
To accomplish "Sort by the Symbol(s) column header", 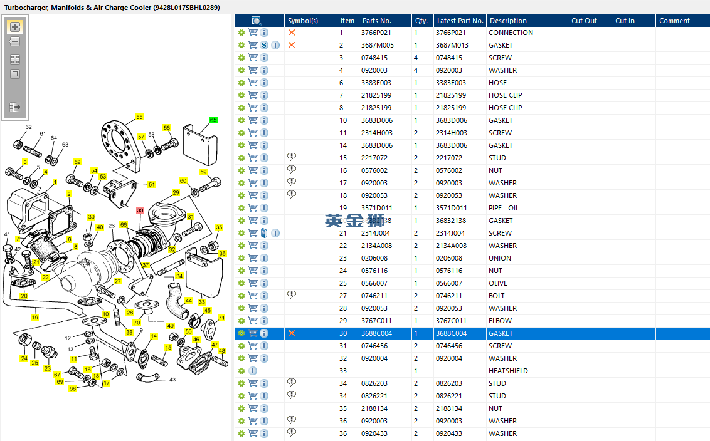I will click(310, 21).
